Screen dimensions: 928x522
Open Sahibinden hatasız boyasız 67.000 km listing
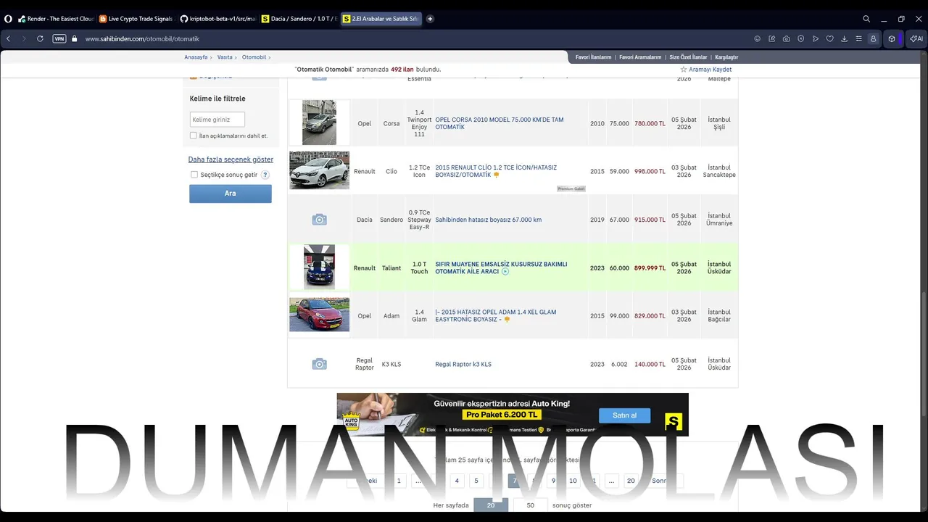(x=488, y=220)
